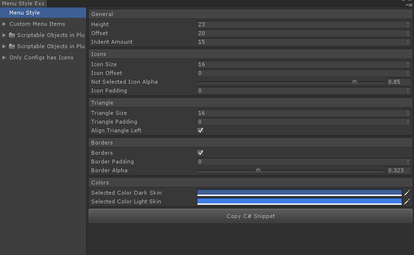414x255 pixels.
Task: Edit the Icon Padding field
Action: click(303, 91)
